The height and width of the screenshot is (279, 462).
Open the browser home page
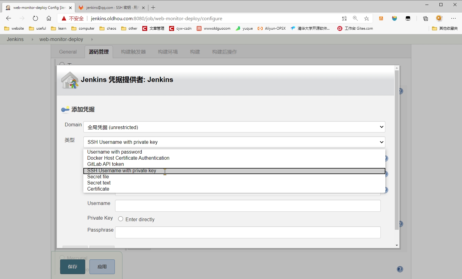[x=49, y=18]
